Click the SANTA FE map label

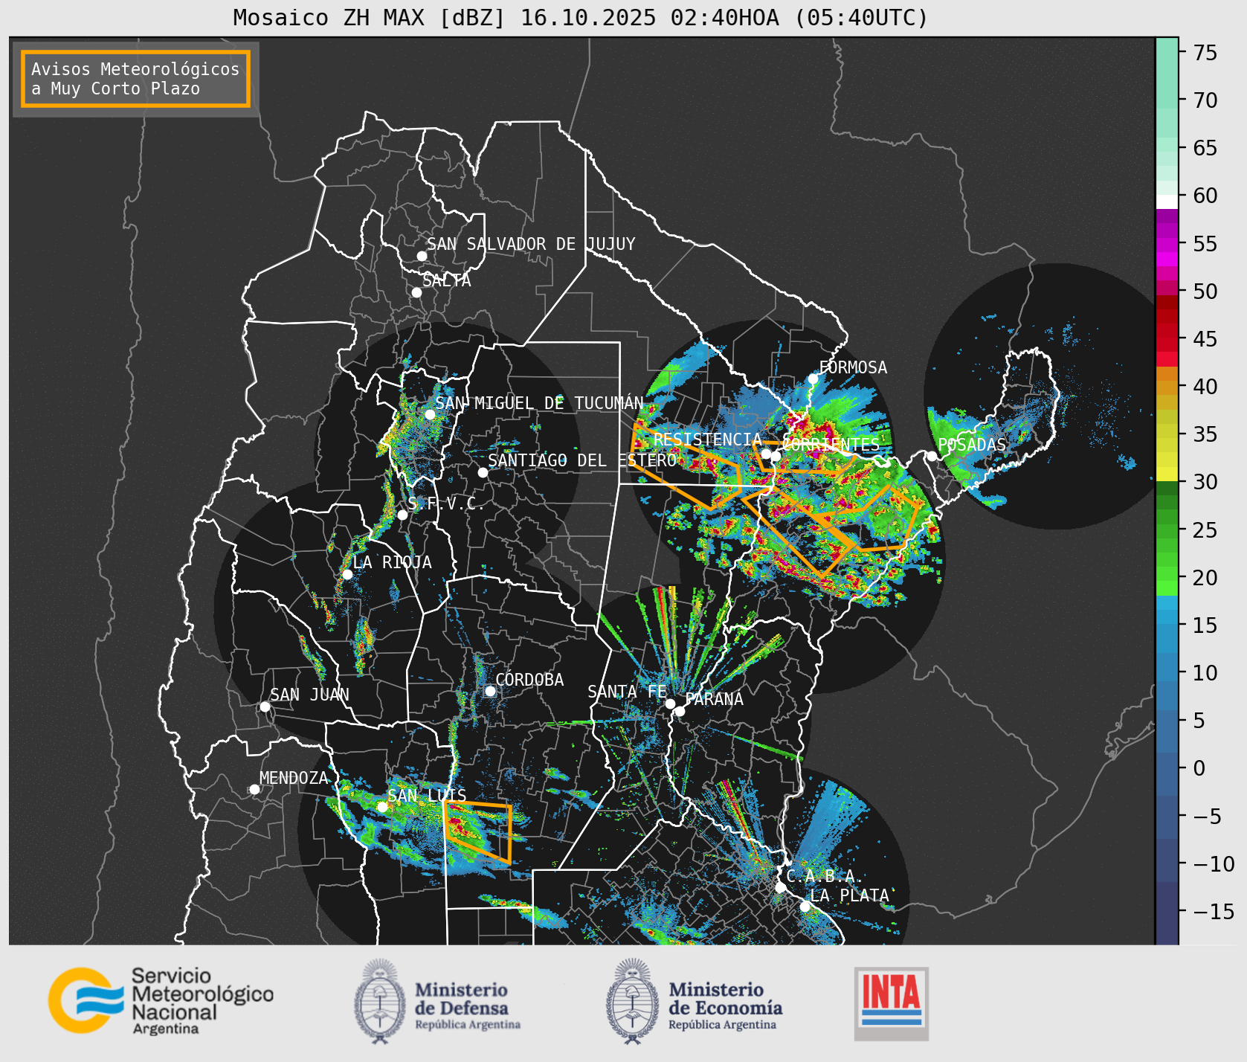click(x=627, y=692)
